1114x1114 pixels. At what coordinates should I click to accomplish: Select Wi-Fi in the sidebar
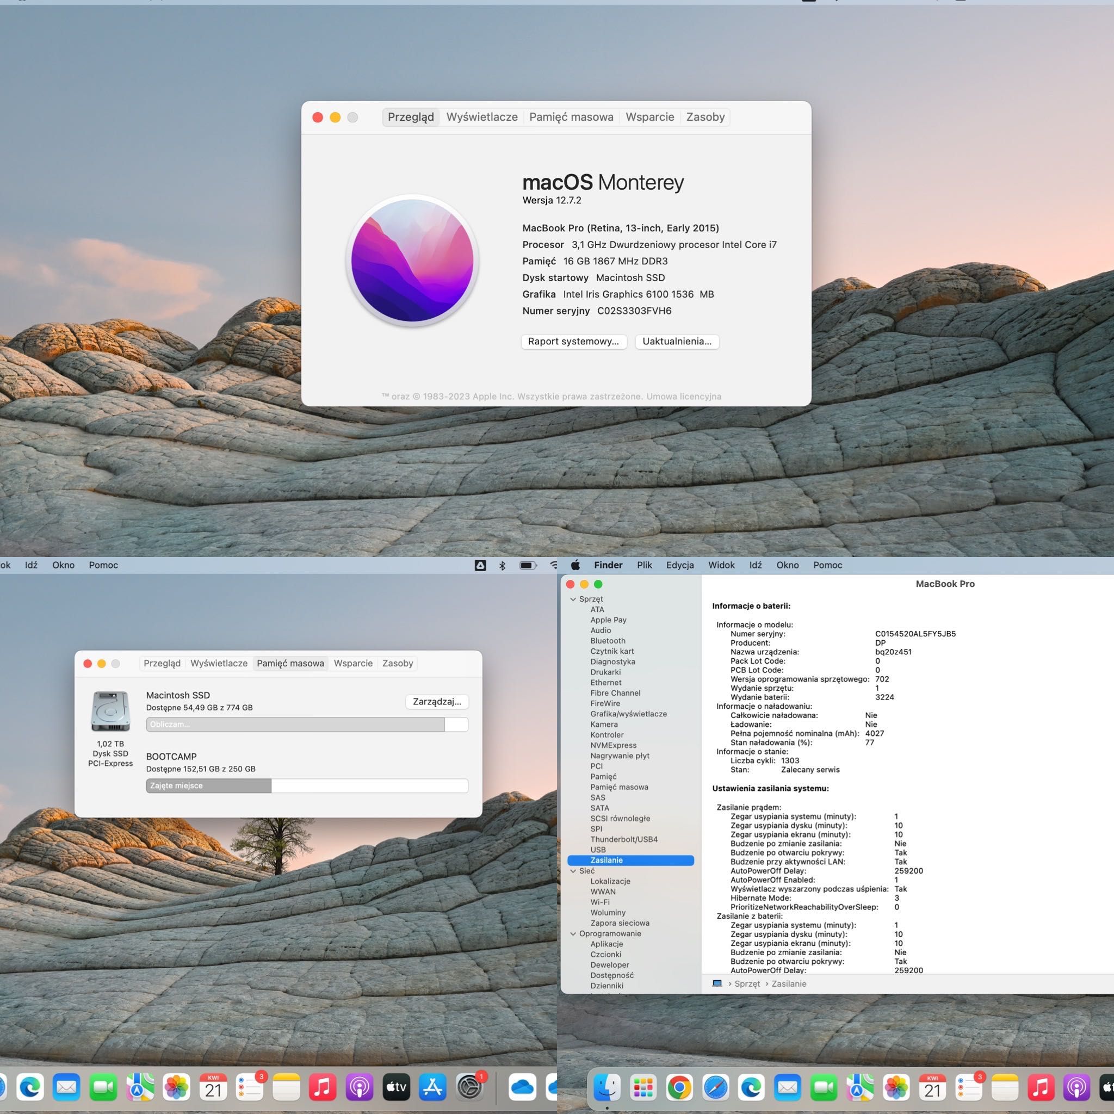[599, 902]
